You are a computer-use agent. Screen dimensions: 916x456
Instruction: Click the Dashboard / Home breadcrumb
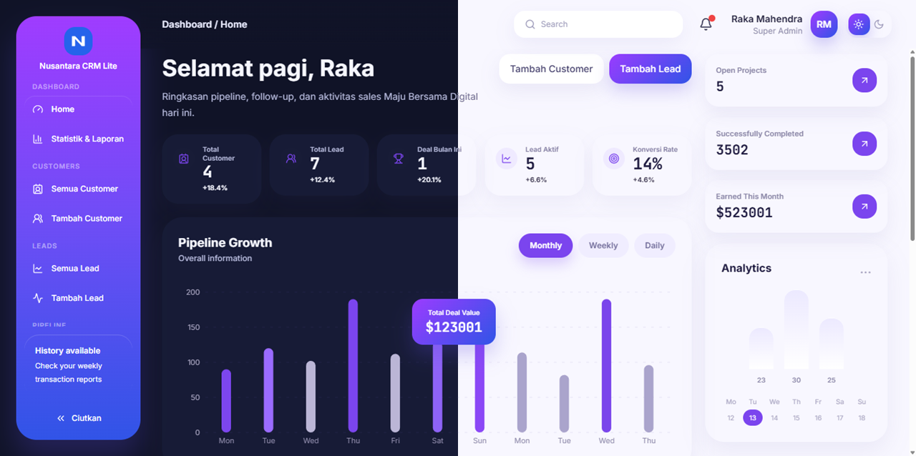205,24
